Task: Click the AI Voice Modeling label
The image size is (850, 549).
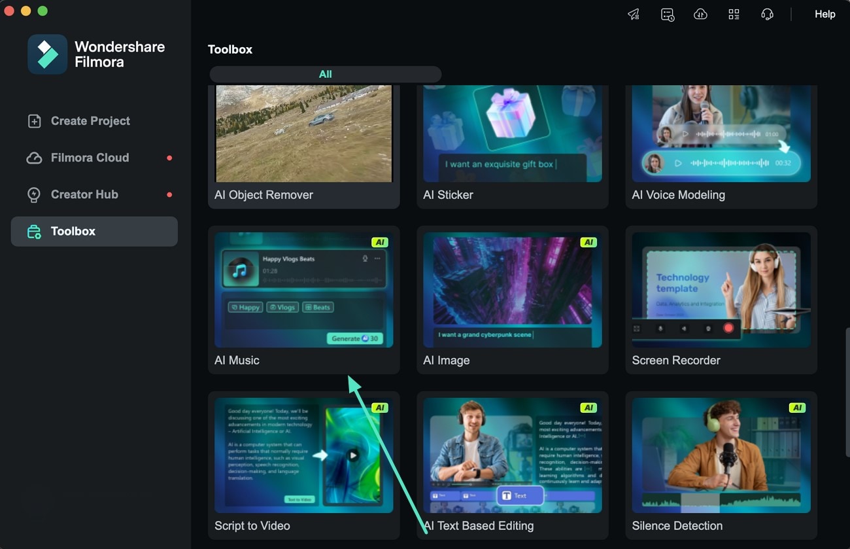Action: 678,195
